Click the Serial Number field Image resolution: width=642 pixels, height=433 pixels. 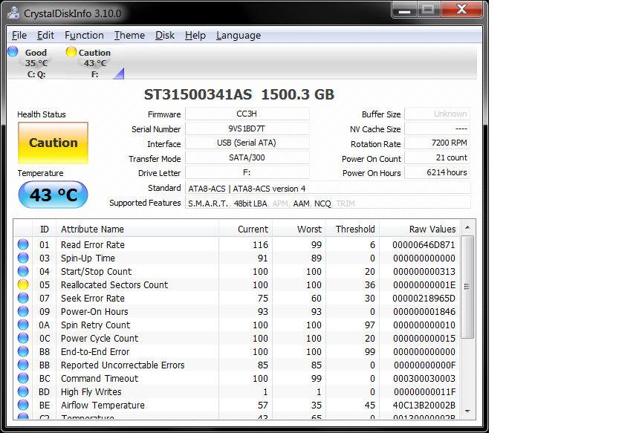[247, 128]
